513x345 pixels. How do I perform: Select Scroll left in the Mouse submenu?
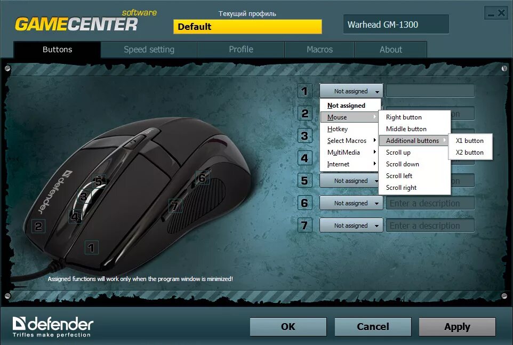pos(414,176)
